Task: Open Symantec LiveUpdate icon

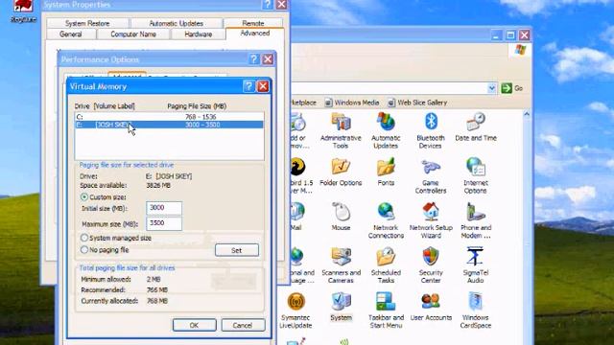Action: [296, 302]
